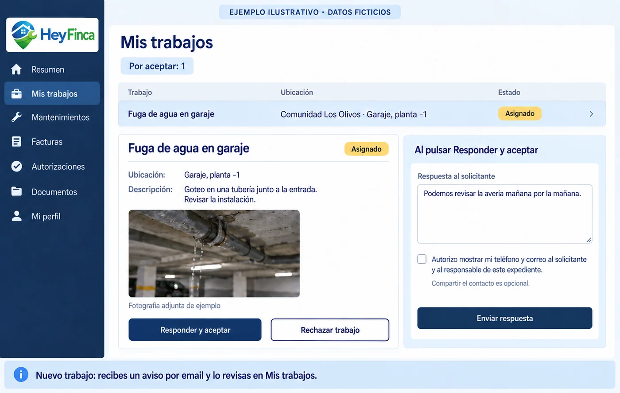Click the Mi perfil person icon

tap(16, 216)
